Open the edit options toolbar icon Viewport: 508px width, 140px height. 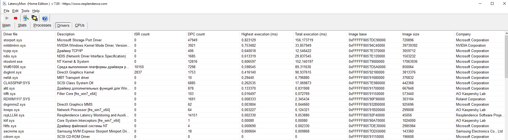point(26,18)
